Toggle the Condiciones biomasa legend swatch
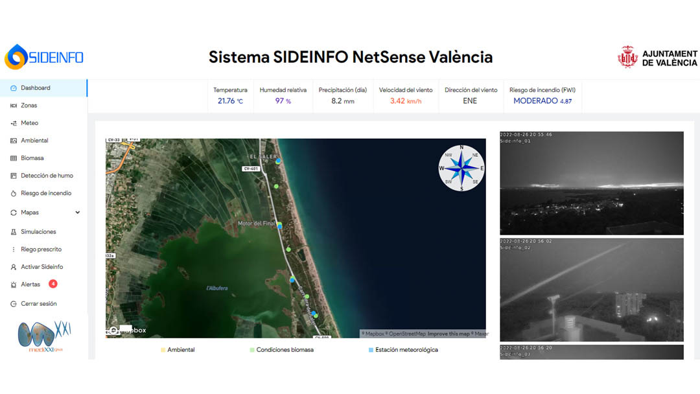 click(252, 351)
